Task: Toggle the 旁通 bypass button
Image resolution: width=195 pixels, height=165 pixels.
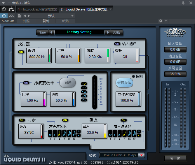Action: pos(175,159)
